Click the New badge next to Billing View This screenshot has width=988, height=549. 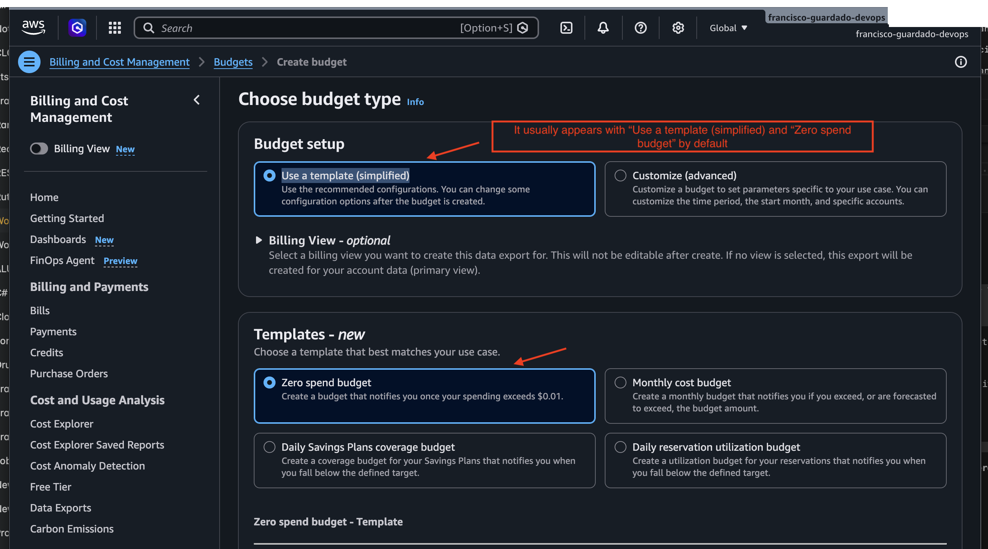tap(125, 149)
